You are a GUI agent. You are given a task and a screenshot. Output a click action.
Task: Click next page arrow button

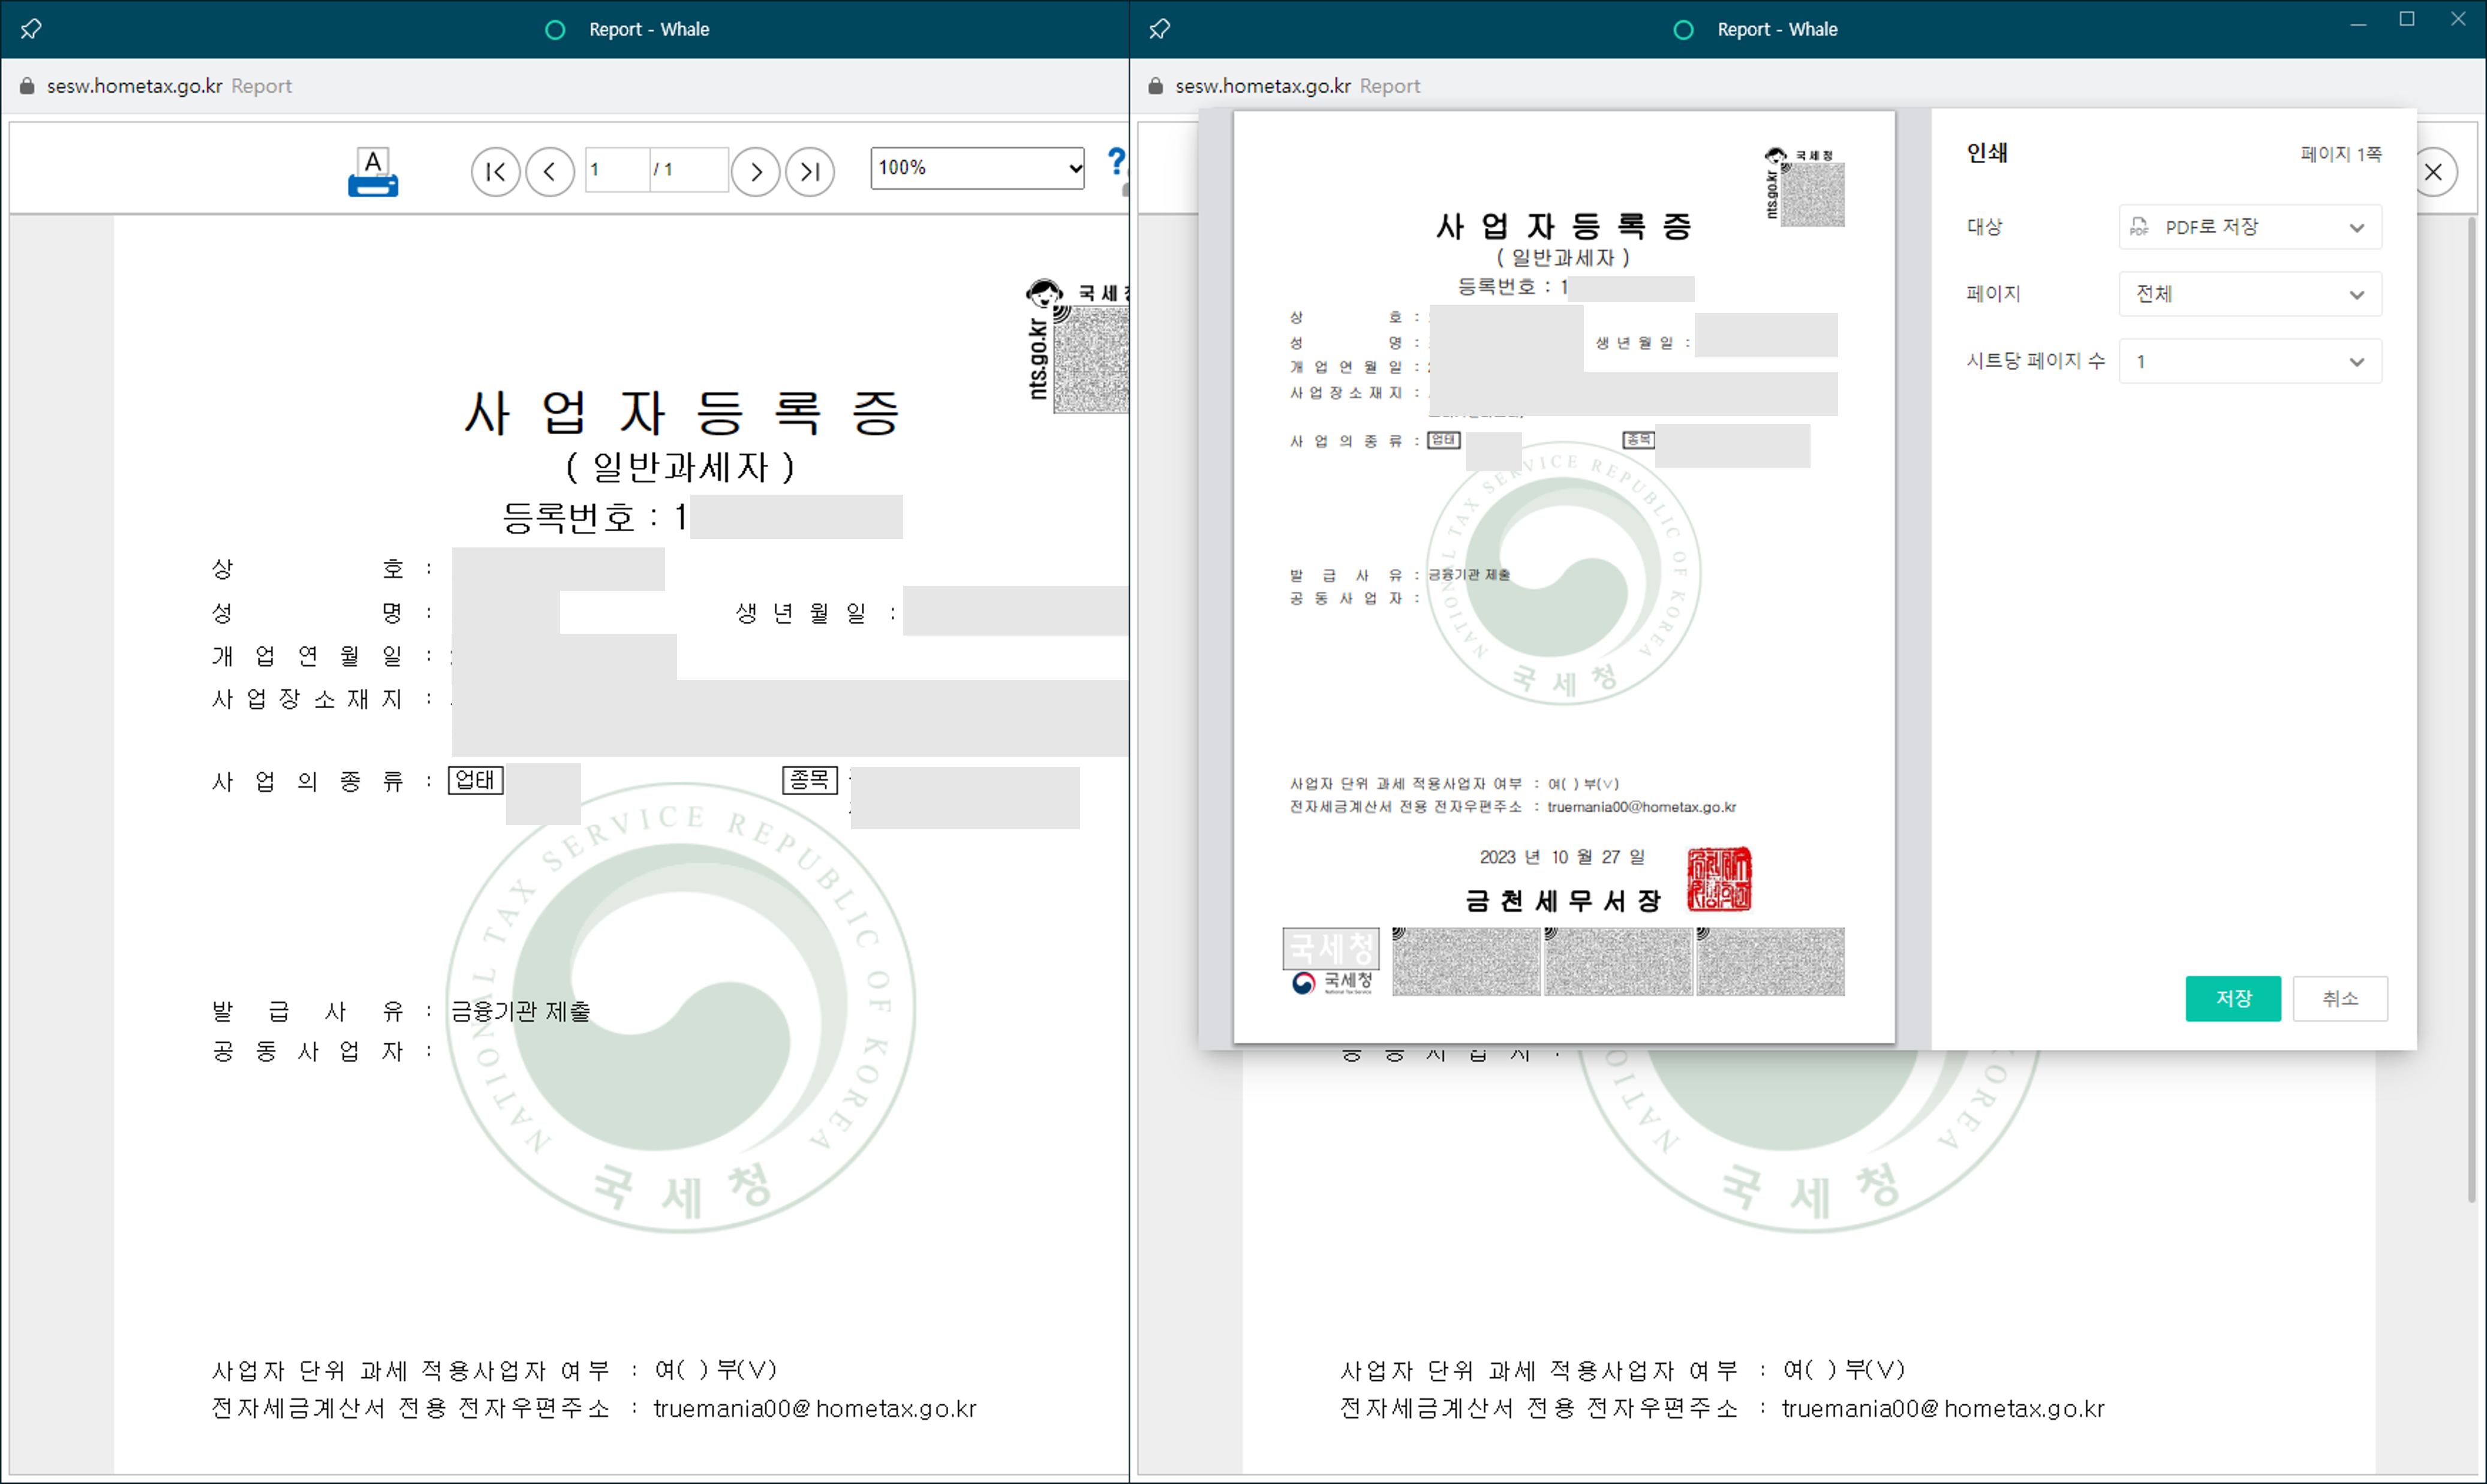(x=756, y=172)
